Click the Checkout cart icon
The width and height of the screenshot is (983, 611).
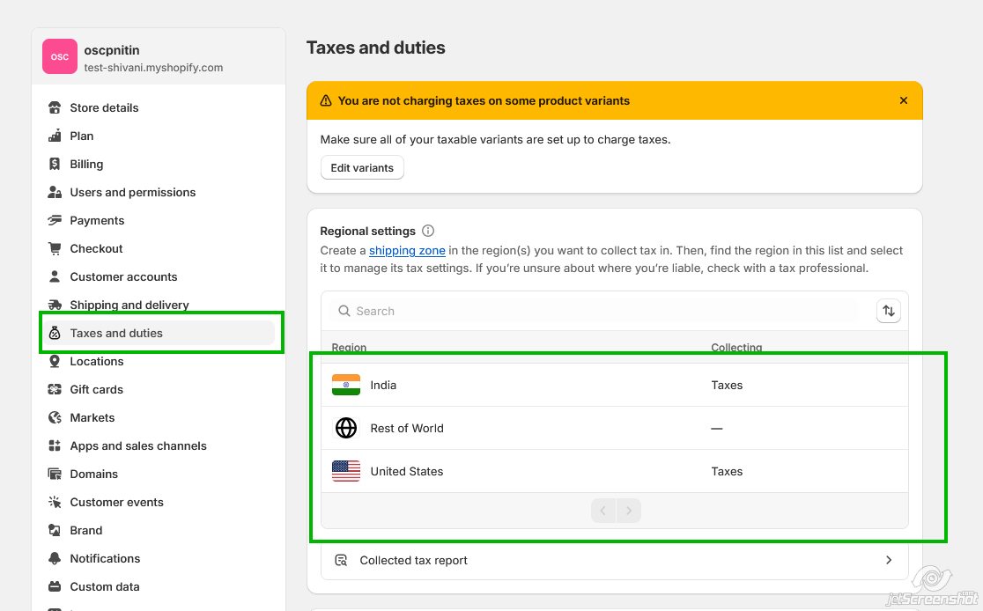[x=55, y=249]
